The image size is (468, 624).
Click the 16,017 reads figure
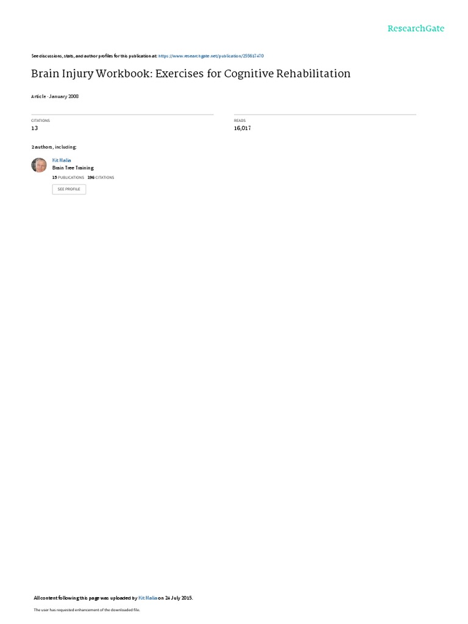coord(243,128)
